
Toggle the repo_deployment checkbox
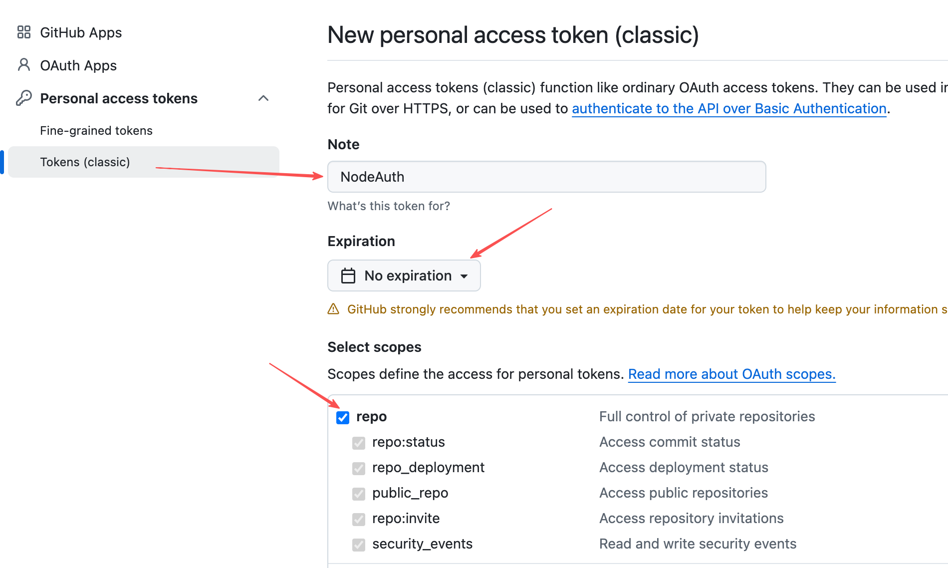tap(359, 468)
